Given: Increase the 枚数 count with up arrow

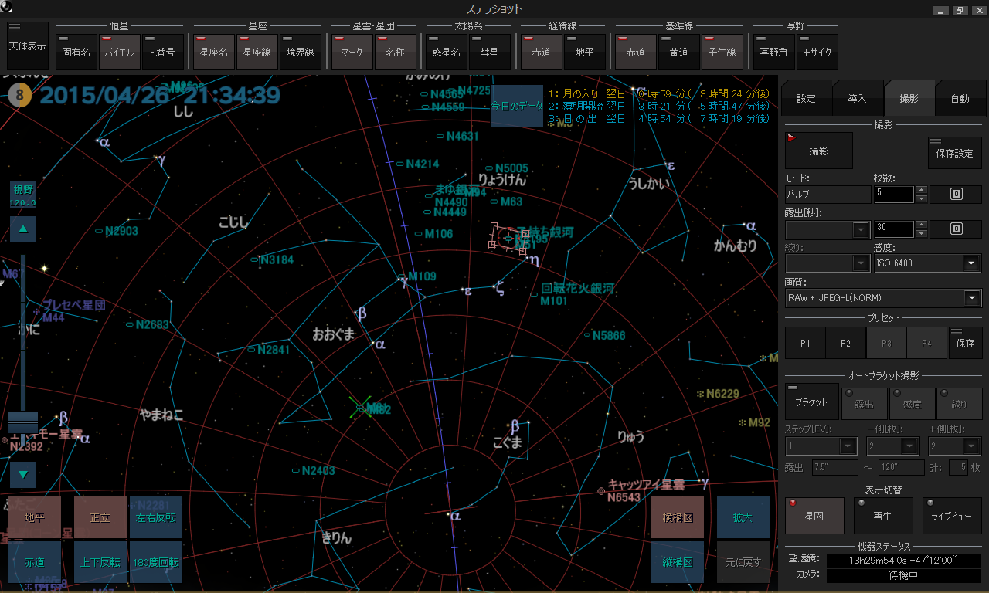Looking at the screenshot, I should [x=921, y=190].
